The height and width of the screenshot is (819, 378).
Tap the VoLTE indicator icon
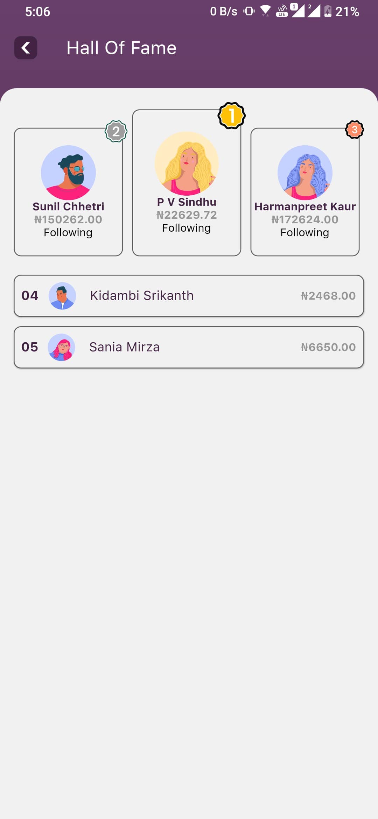point(282,11)
